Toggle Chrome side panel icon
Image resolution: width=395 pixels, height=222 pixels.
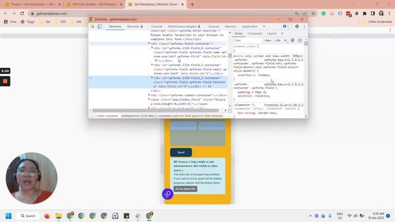point(373,14)
